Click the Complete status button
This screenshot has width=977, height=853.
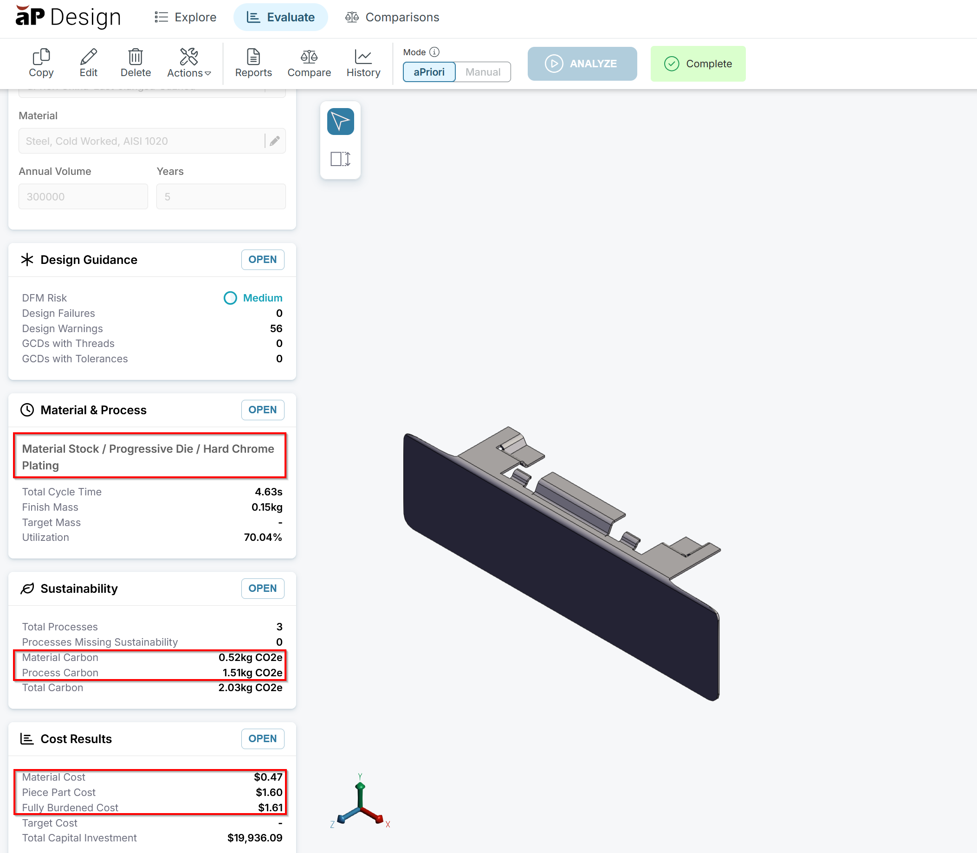[x=698, y=63]
